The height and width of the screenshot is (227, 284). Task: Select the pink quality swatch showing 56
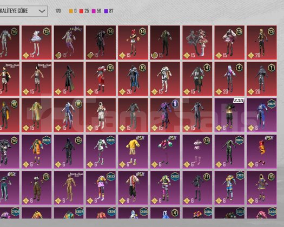pos(94,11)
